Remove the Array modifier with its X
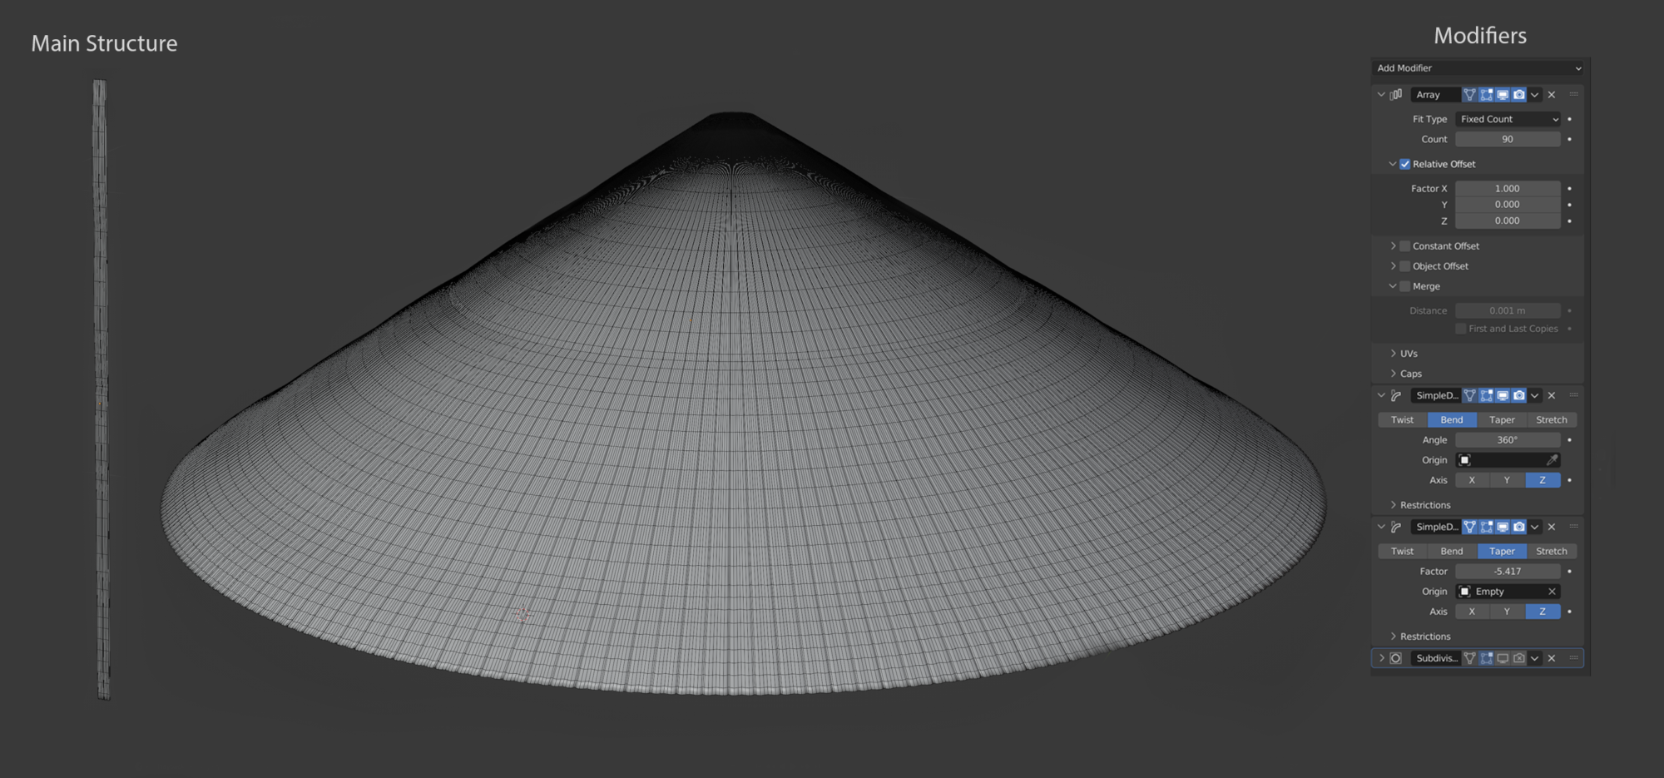The width and height of the screenshot is (1664, 778). pos(1552,95)
